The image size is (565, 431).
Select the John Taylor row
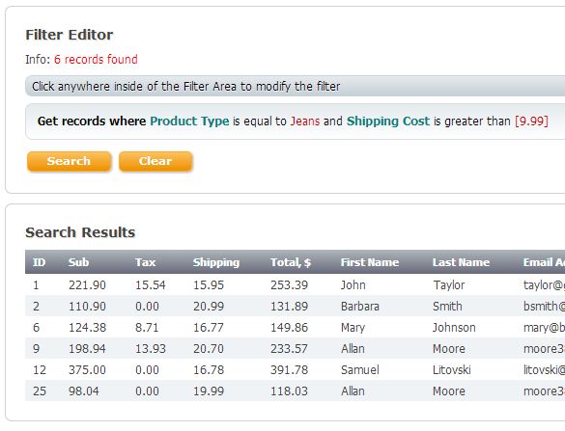(x=296, y=285)
